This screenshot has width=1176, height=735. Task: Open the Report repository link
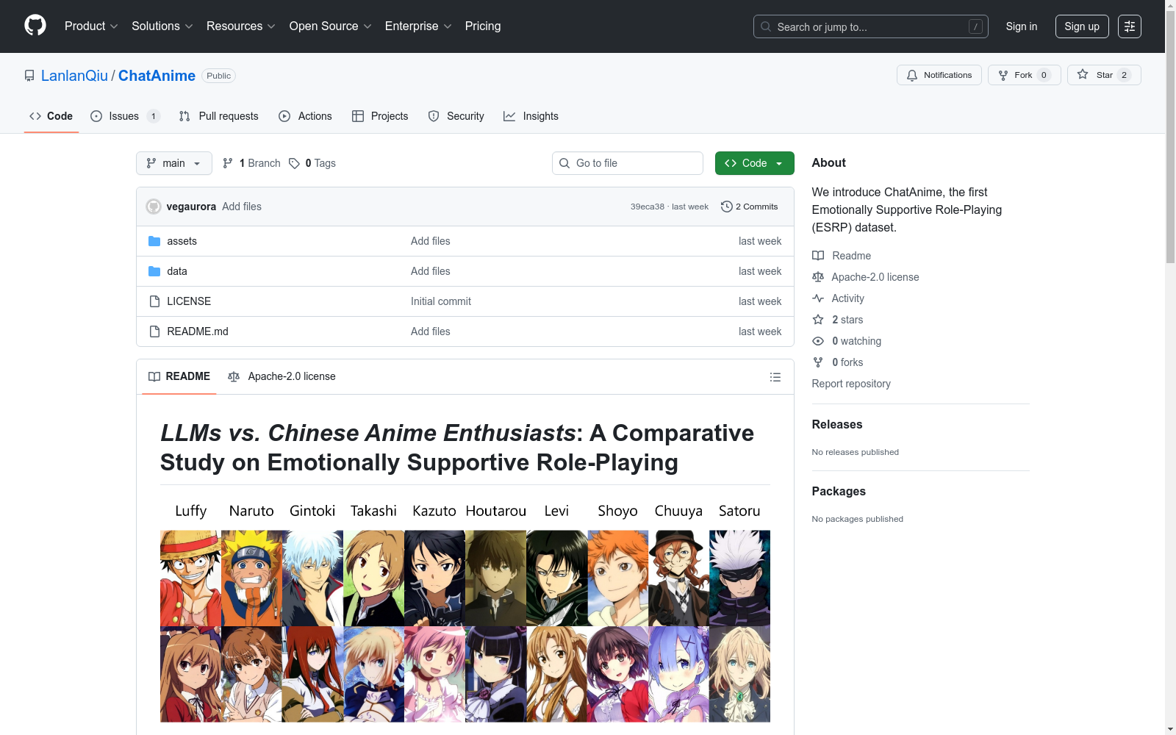click(x=851, y=384)
